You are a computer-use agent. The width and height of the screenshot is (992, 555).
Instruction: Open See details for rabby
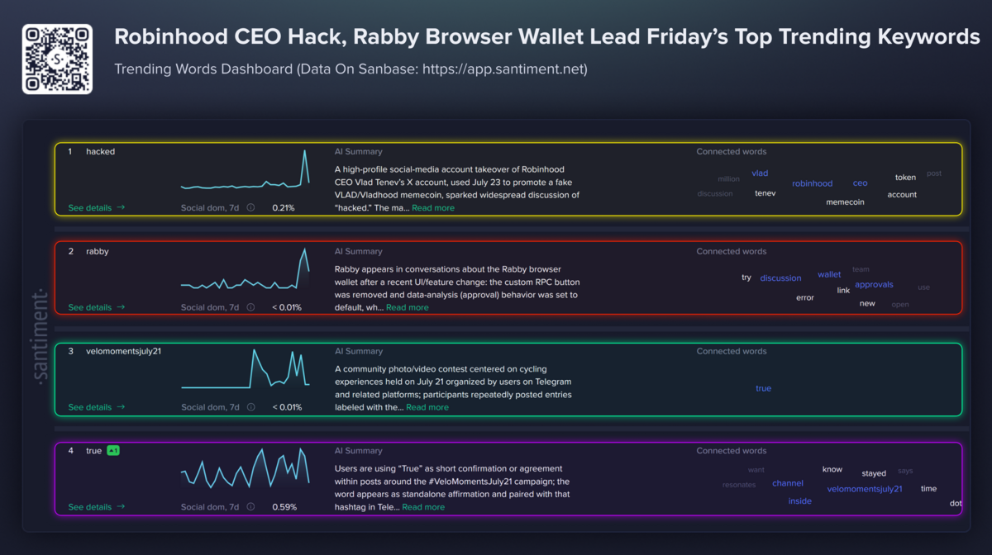pos(97,307)
